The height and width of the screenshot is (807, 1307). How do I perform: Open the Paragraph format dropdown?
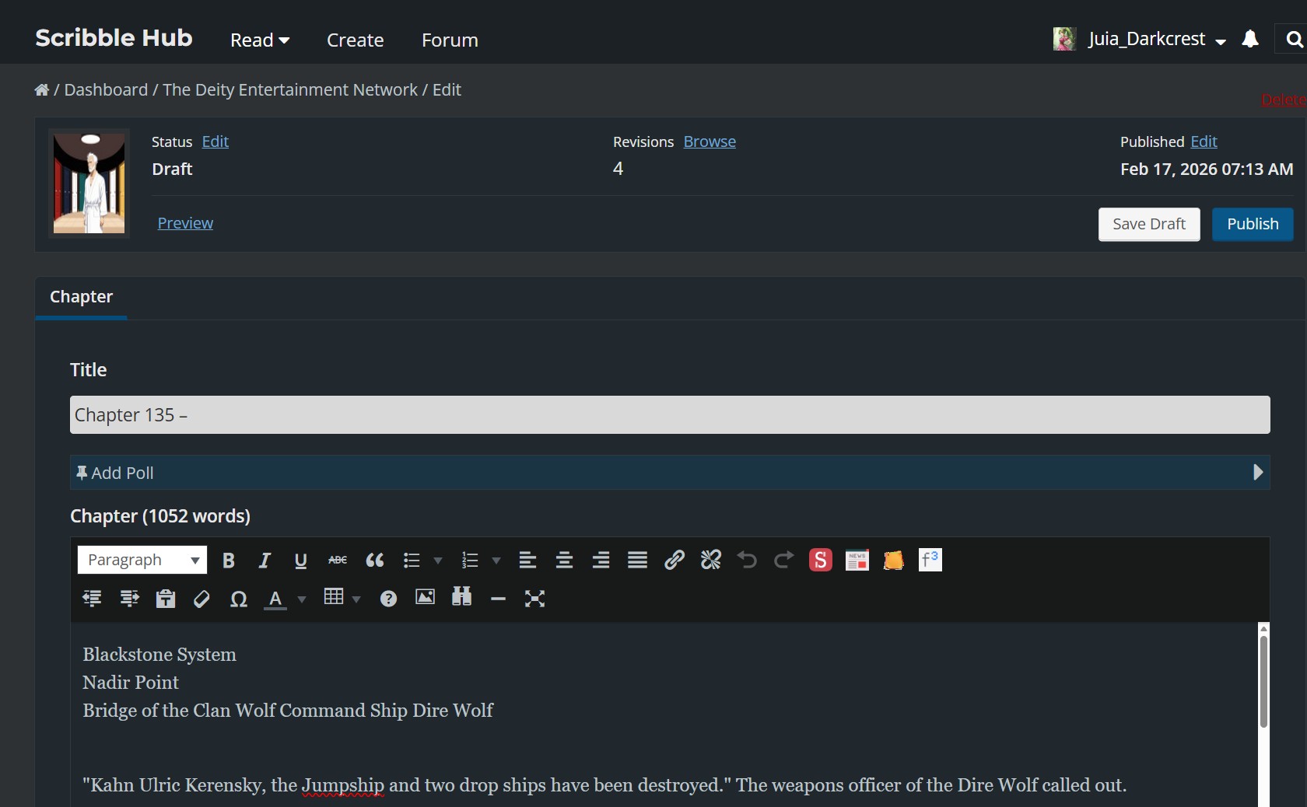pyautogui.click(x=142, y=561)
